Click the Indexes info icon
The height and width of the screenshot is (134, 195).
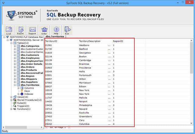coord(22,94)
